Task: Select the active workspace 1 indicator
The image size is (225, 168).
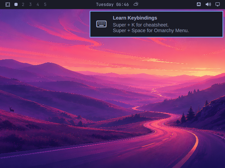Action: pyautogui.click(x=16, y=5)
